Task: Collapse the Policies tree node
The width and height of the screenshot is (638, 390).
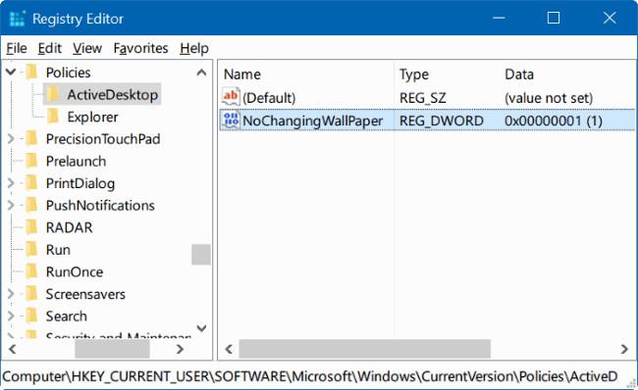Action: (x=11, y=73)
